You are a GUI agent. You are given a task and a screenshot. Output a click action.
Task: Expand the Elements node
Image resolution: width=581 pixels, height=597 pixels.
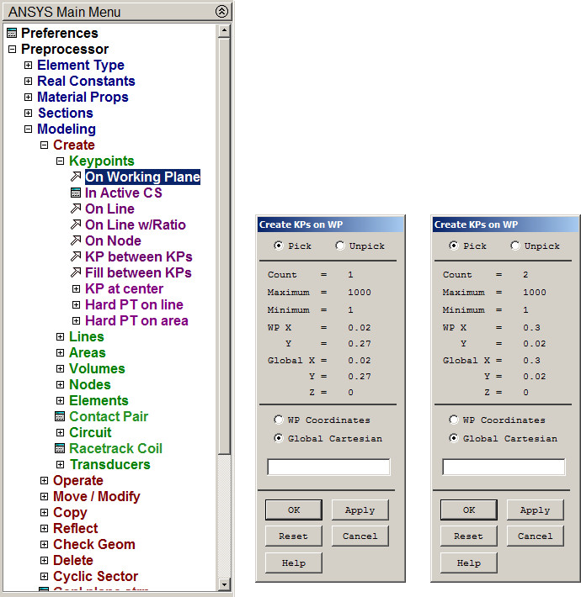[x=61, y=400]
